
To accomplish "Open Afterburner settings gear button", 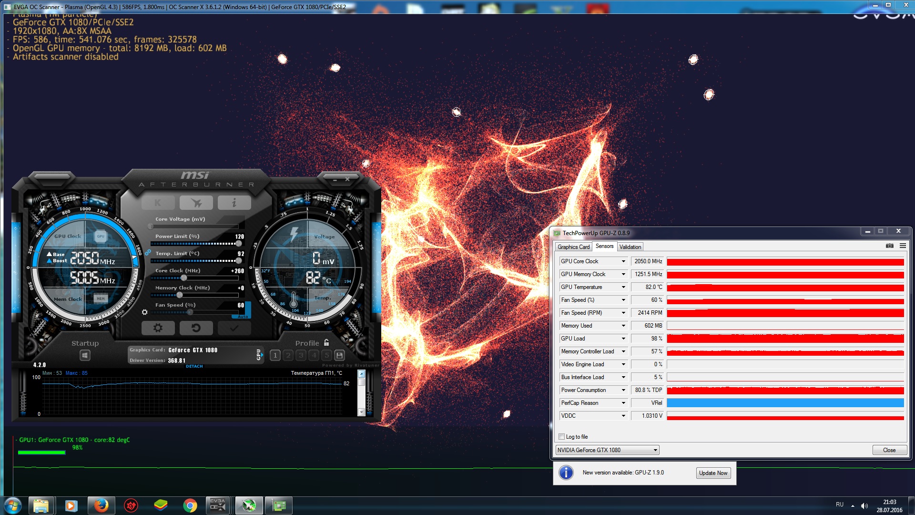I will (x=158, y=328).
